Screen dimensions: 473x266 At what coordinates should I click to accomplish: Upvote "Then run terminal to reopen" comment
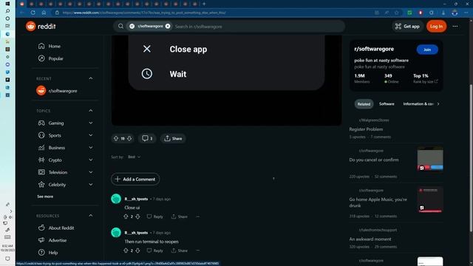tap(126, 250)
